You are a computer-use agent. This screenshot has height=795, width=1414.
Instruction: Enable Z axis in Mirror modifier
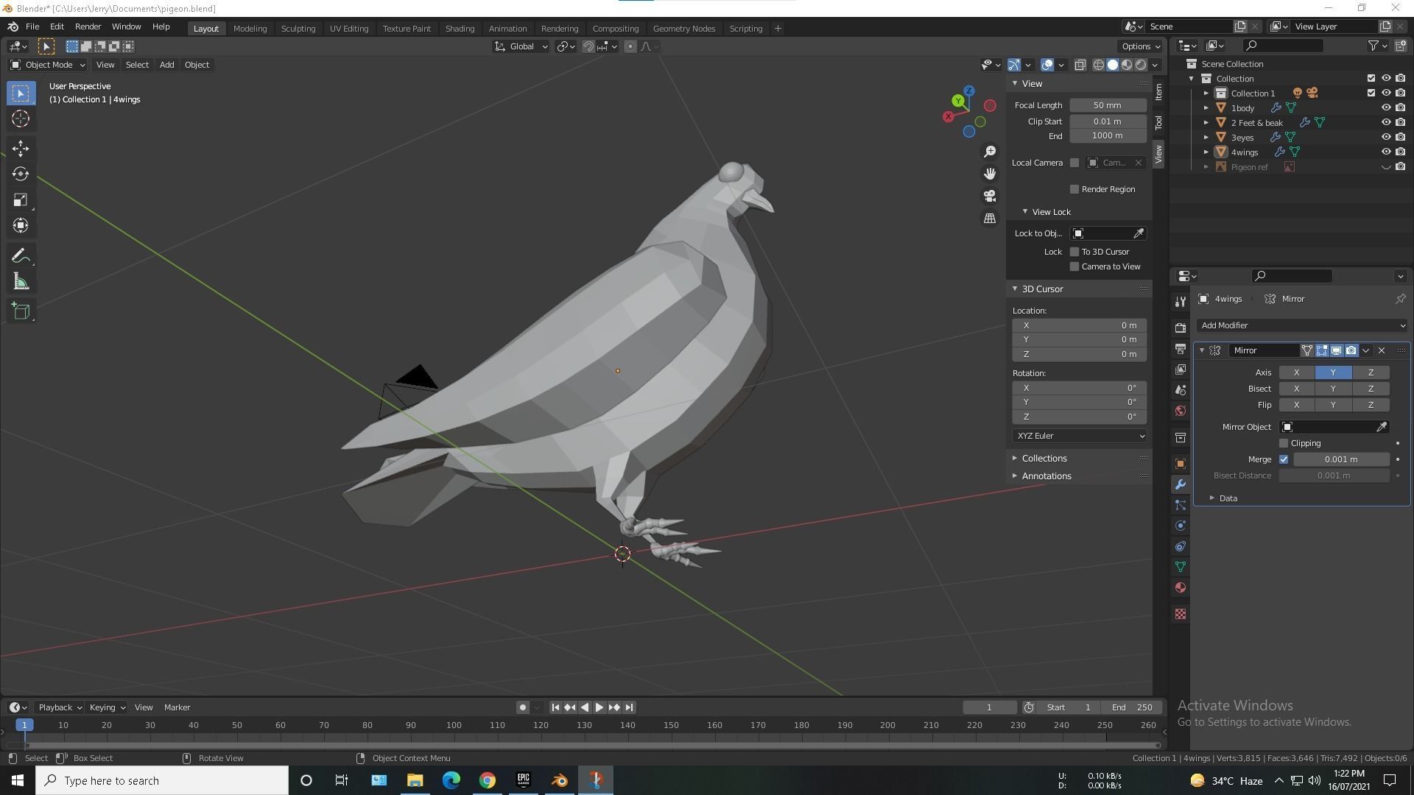pyautogui.click(x=1371, y=372)
